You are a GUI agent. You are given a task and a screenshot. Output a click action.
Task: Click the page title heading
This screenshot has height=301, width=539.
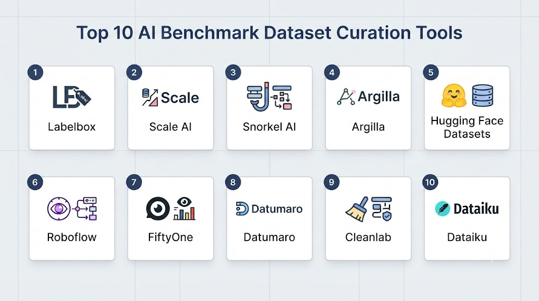(269, 33)
